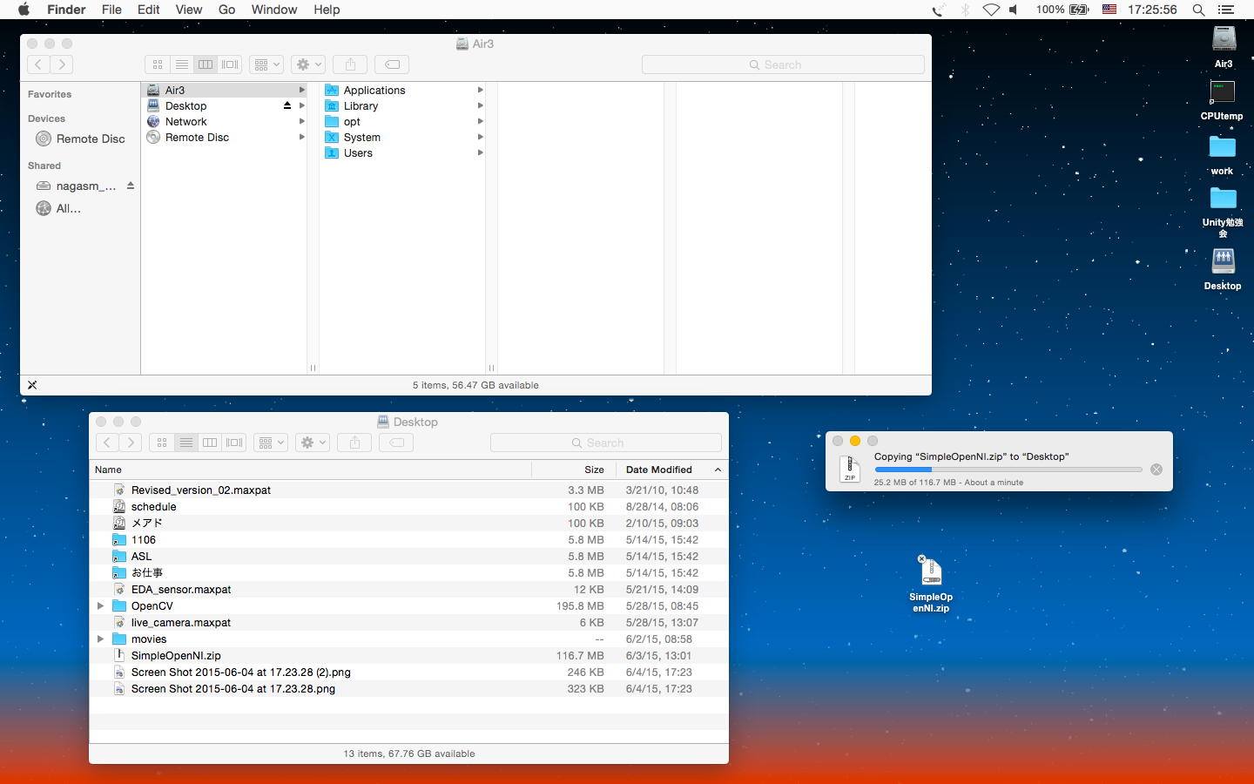Switch Air3 window to icon view
Screen dimensions: 1254x784
point(158,64)
